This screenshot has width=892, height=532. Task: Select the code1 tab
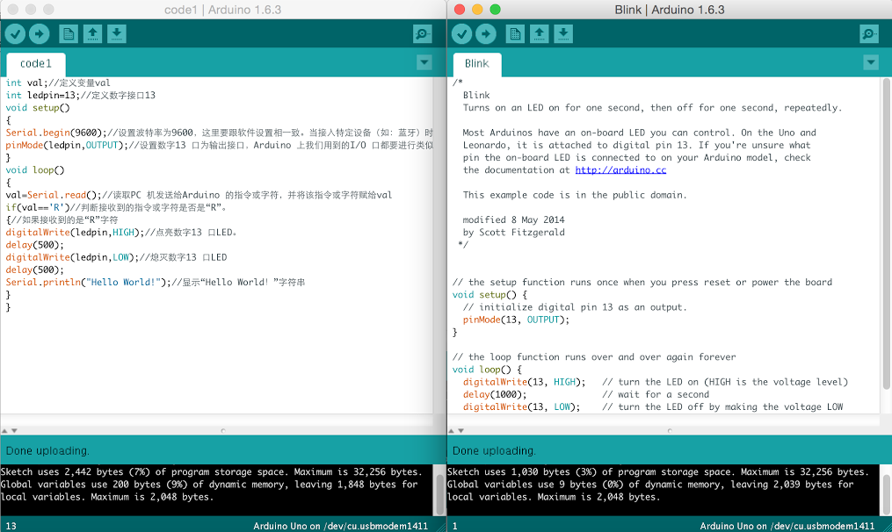(36, 64)
